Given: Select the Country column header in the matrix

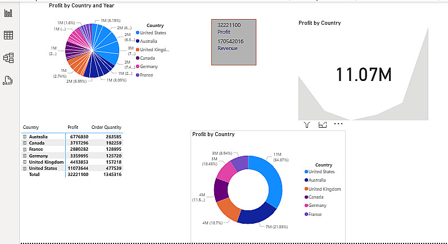Looking at the screenshot, I should pos(30,127).
